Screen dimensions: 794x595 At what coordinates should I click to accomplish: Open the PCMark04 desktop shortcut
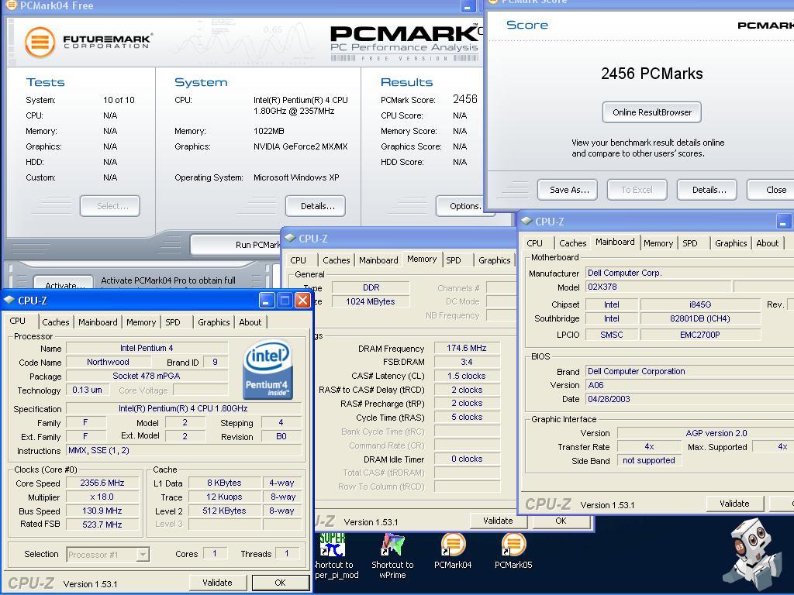[x=453, y=551]
